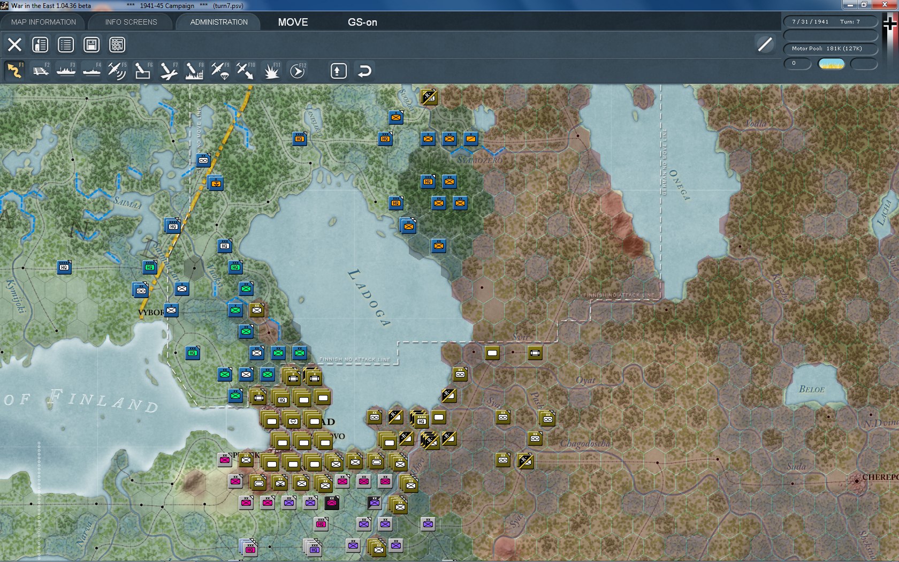
Task: Click the SAIMAA map label
Action: 128,203
